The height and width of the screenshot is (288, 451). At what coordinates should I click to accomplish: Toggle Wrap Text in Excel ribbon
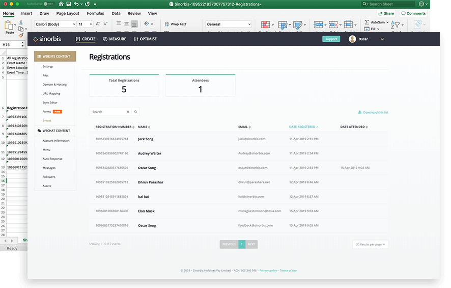[x=175, y=24]
